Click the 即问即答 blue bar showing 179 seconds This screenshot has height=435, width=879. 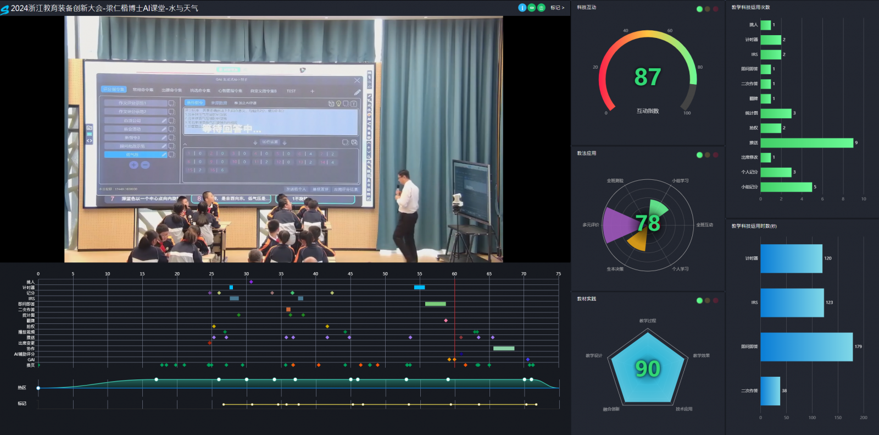coord(806,347)
